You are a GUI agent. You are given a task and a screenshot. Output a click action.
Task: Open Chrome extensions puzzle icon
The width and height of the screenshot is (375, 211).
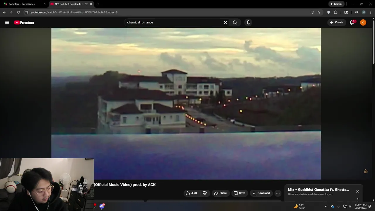pyautogui.click(x=336, y=12)
